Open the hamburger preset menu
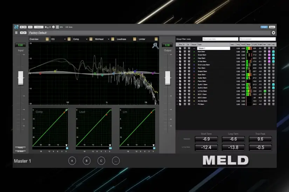289x192 pixels. click(16, 33)
